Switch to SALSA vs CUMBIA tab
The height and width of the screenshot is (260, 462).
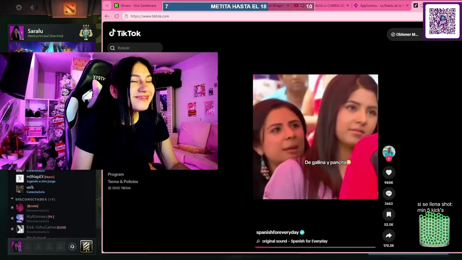tap(330, 5)
